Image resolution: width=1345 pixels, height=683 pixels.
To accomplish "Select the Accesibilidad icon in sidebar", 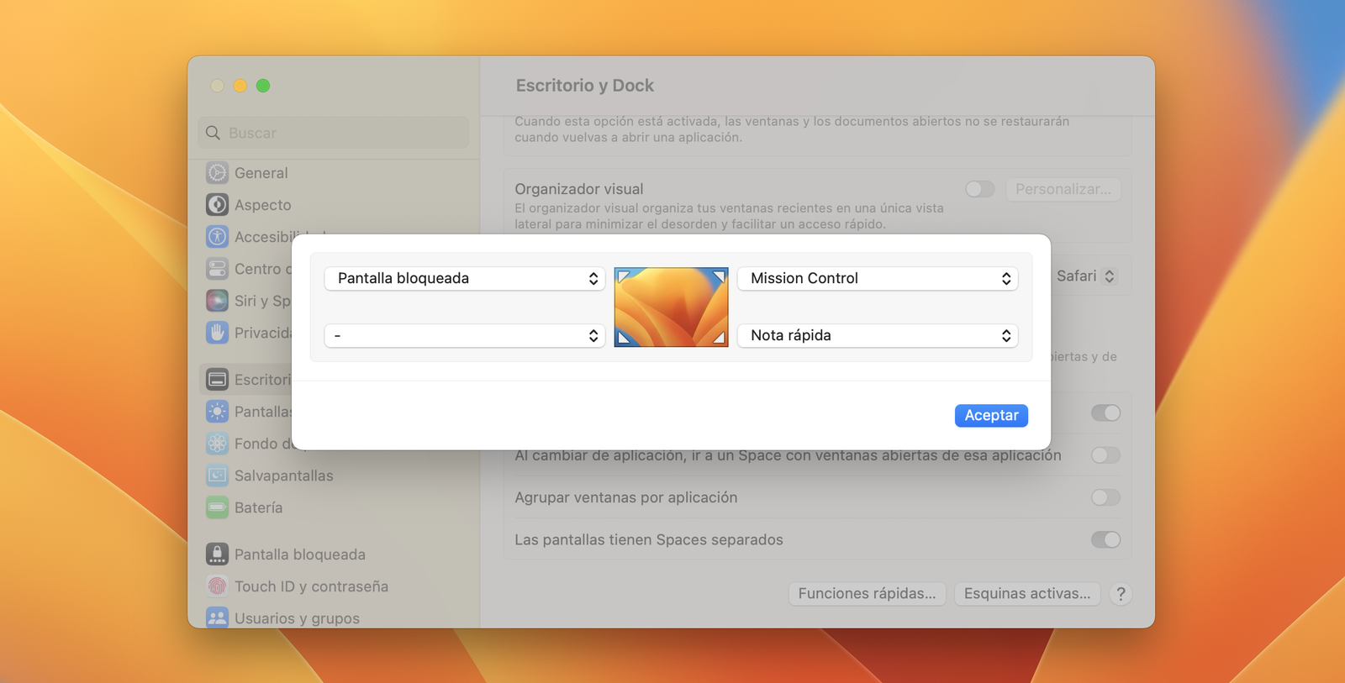I will 217,237.
